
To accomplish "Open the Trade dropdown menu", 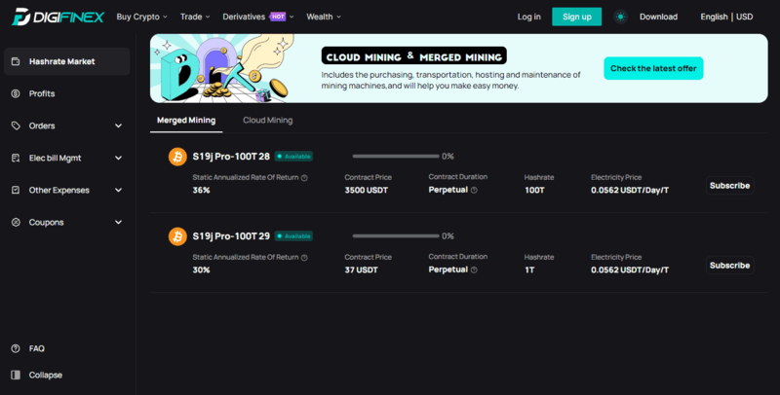I will tap(195, 17).
